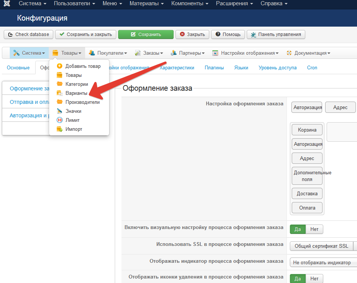This screenshot has height=283, width=357.
Task: Click the Check database icon
Action: tap(10, 34)
